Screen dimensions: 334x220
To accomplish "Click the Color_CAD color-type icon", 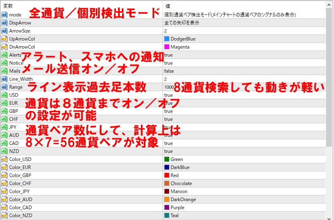I will click(4, 208).
